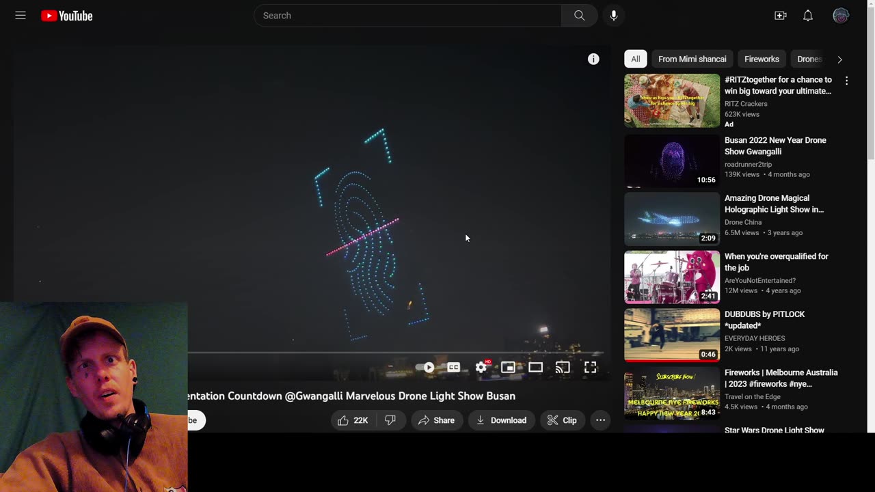Open Busan drone show thumbnail 10:56
Viewport: 875px width, 492px height.
click(672, 161)
